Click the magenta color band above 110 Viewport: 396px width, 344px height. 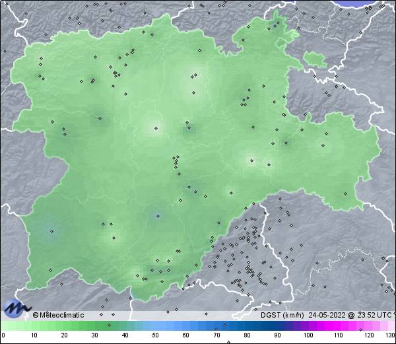(x=338, y=326)
